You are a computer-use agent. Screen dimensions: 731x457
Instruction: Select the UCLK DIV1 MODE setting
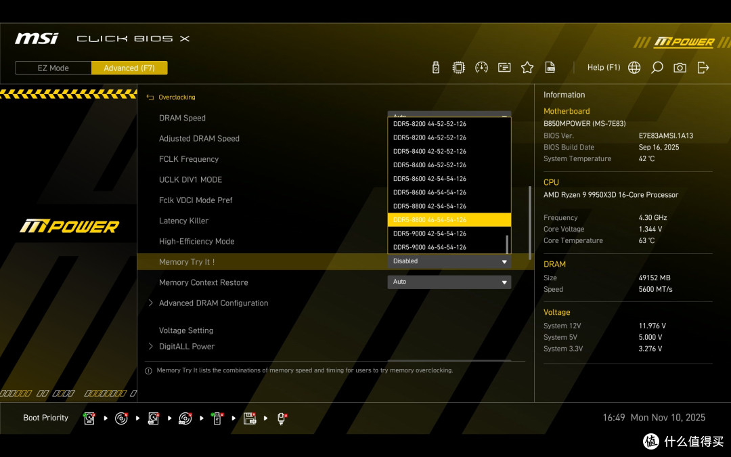(x=190, y=179)
